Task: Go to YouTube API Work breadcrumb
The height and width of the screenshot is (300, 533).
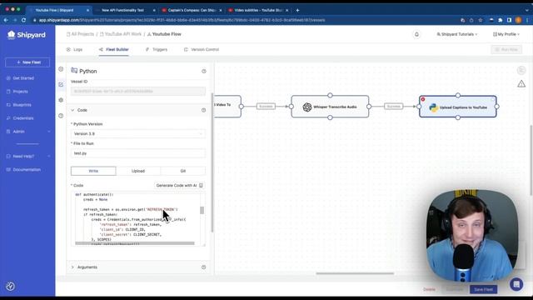Action: pos(121,34)
